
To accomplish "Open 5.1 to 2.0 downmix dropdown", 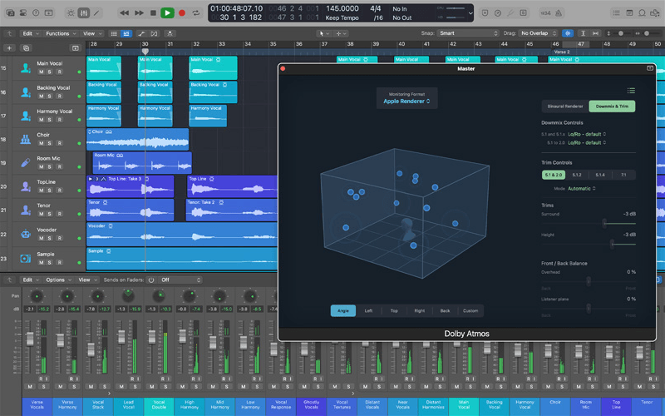I will pos(587,142).
